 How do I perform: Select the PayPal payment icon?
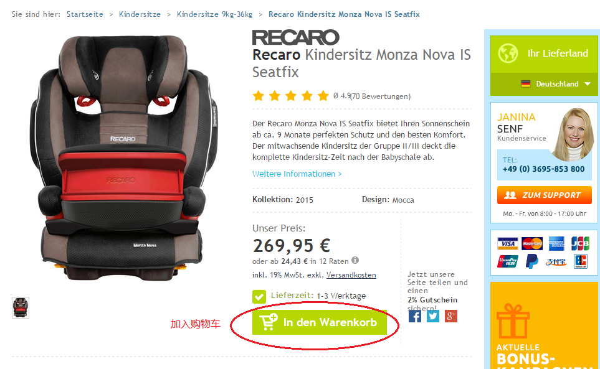tap(532, 261)
